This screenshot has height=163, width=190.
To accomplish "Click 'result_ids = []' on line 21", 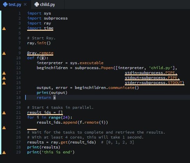I will pos(45,112).
